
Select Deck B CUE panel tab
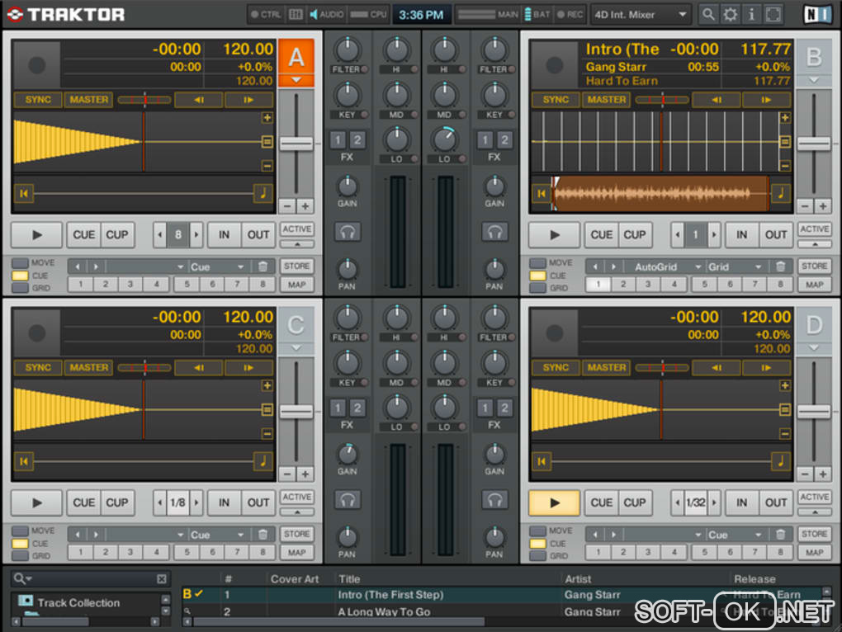click(x=538, y=276)
